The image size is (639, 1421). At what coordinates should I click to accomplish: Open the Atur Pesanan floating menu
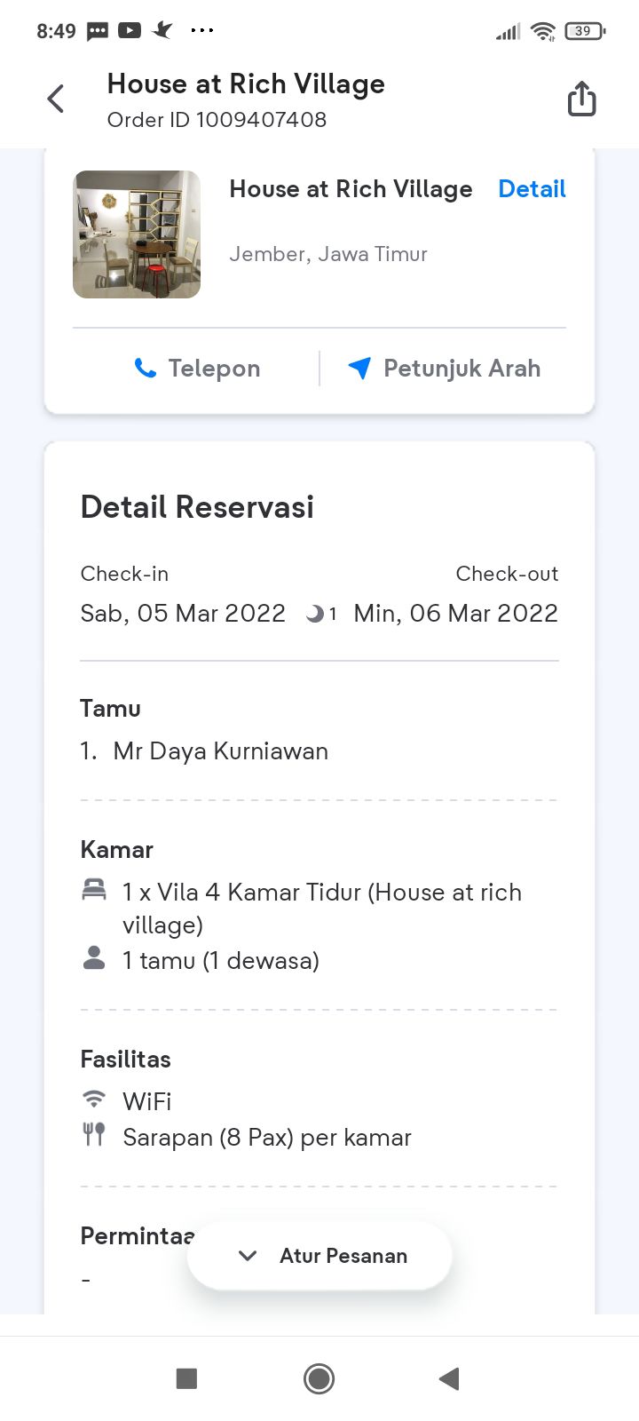click(x=319, y=1256)
